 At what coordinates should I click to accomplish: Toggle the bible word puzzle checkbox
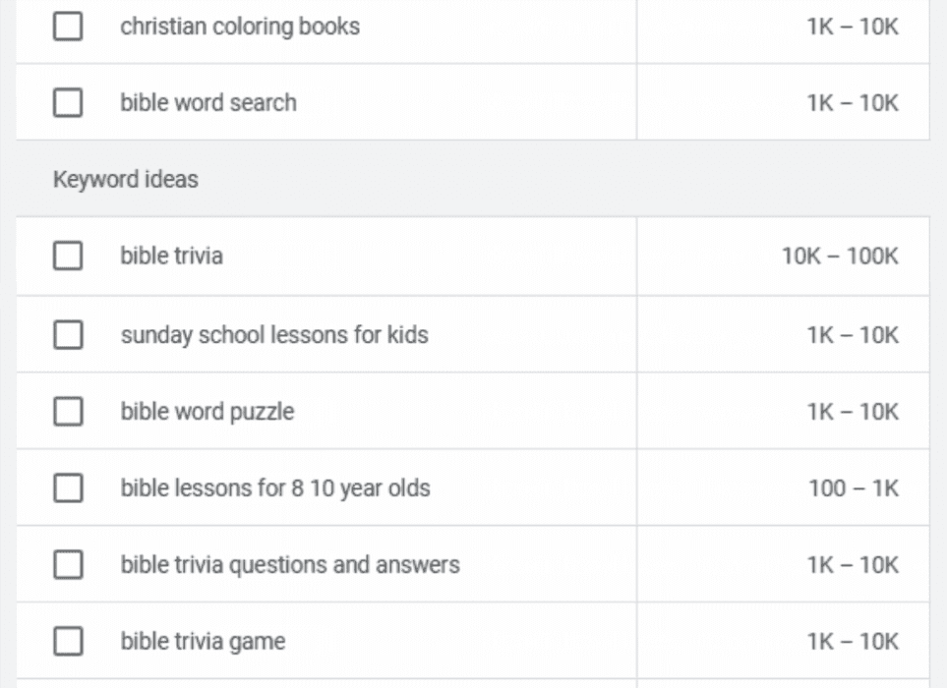(x=68, y=412)
